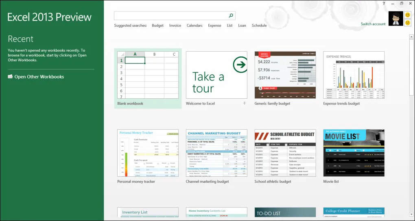Click the scrollbar down arrow

click(x=411, y=218)
